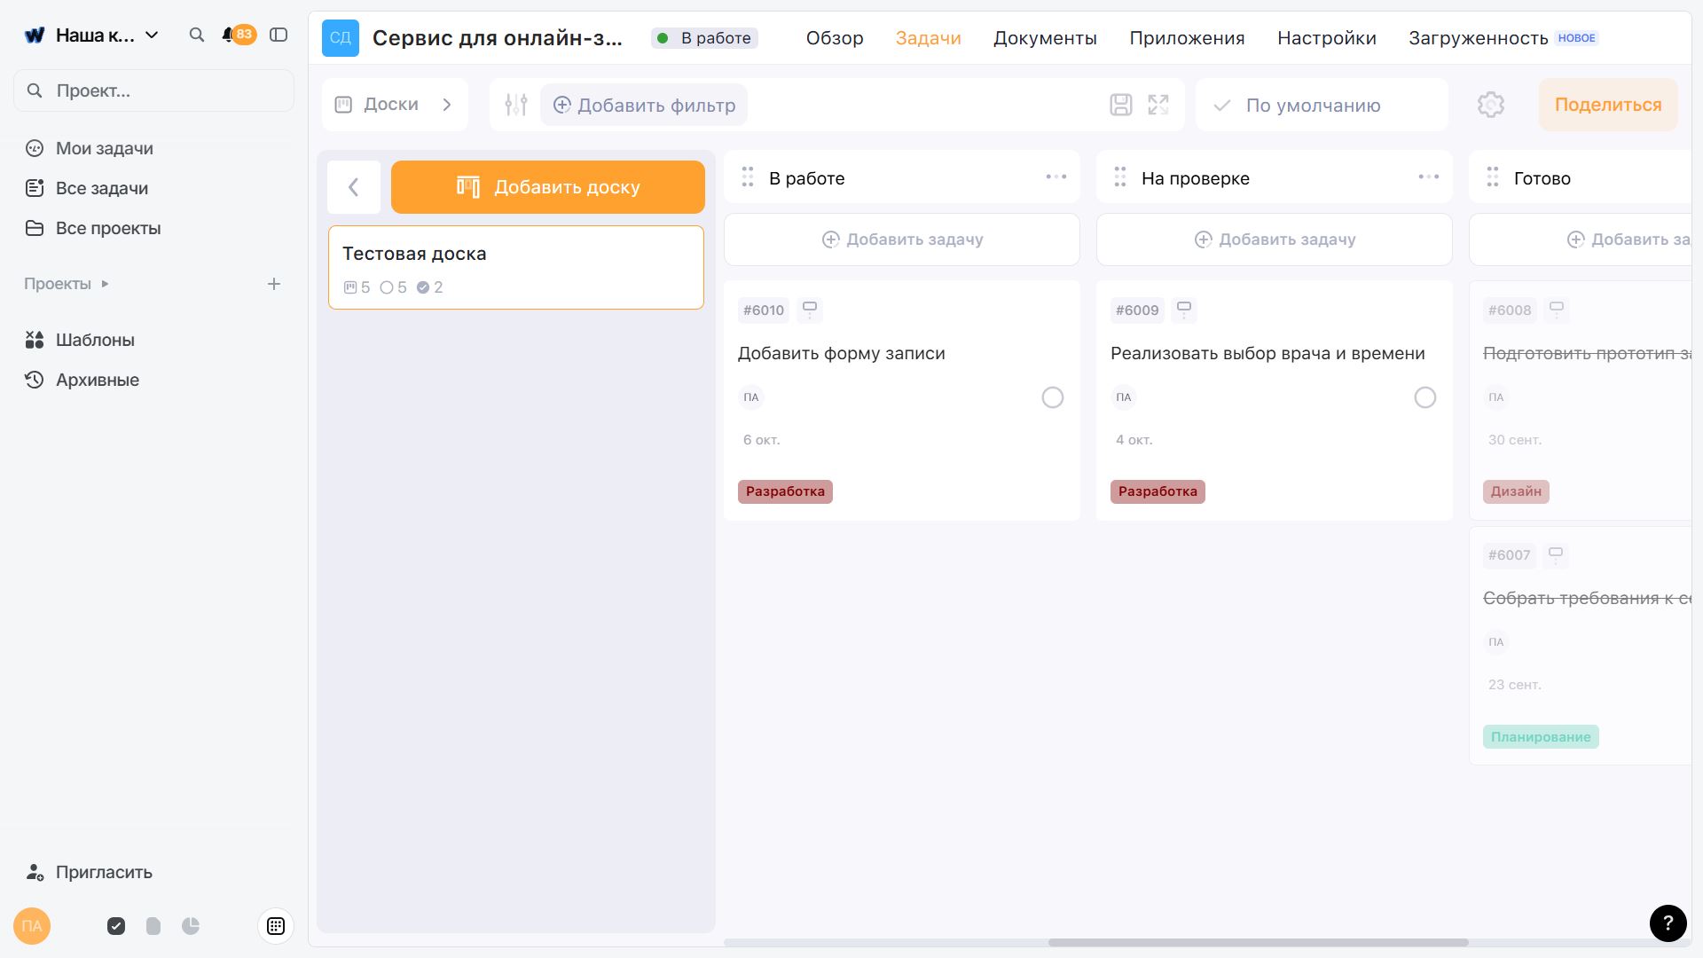Open comment icon on task #6009
The image size is (1703, 958).
point(1184,310)
